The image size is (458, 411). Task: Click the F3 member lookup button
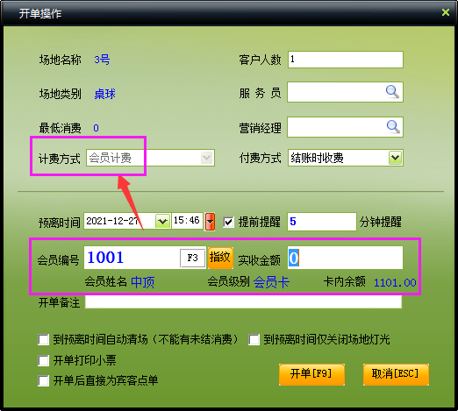click(192, 258)
